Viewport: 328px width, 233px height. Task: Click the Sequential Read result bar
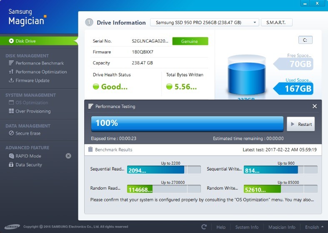[164, 170]
